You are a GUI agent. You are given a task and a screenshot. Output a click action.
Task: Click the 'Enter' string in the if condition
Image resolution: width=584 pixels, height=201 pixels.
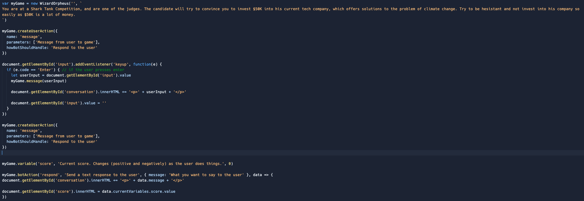[45, 70]
